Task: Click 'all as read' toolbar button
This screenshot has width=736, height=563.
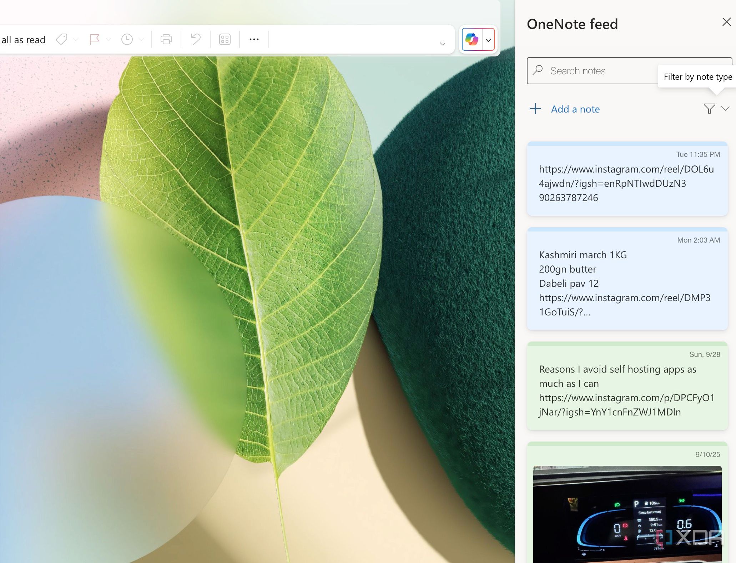Action: pos(23,40)
